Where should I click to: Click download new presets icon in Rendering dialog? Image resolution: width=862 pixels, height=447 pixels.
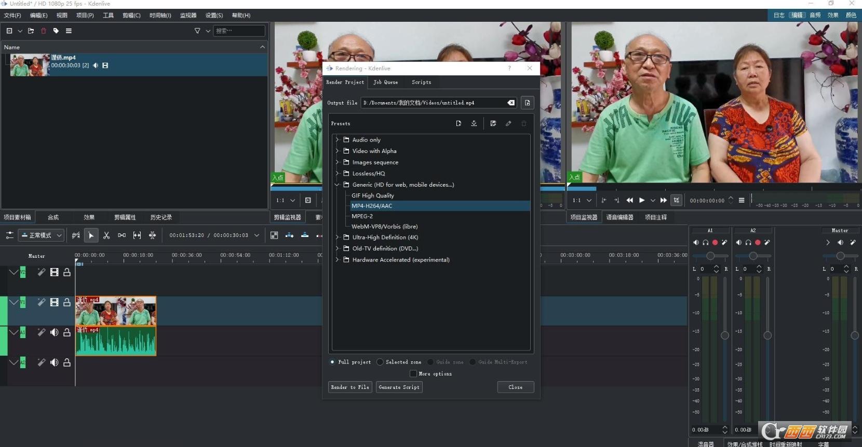tap(474, 123)
